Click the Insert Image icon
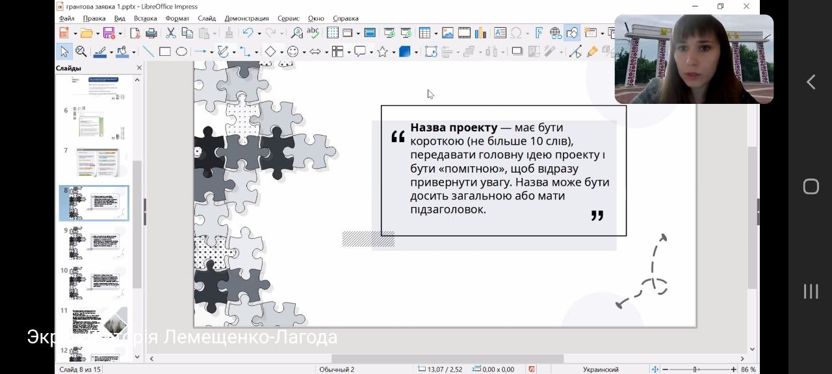Viewport: 832px width, 374px height. click(x=448, y=33)
